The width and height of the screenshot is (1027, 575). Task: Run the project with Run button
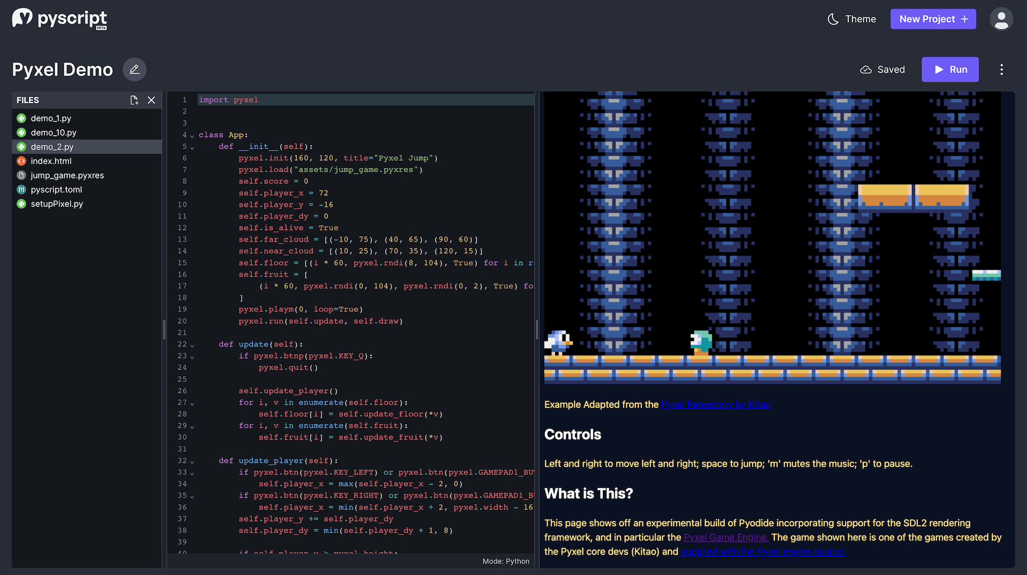click(x=950, y=69)
